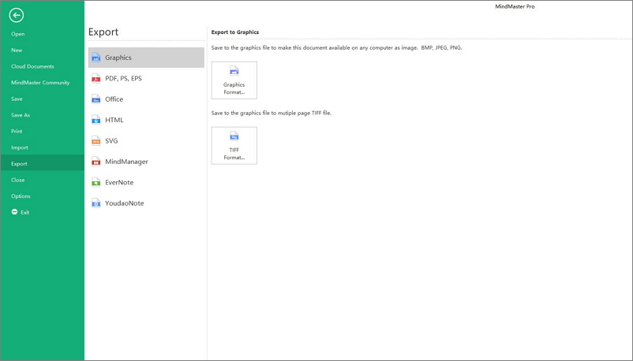Open the Cloud Documents menu item
The image size is (633, 361).
[32, 66]
